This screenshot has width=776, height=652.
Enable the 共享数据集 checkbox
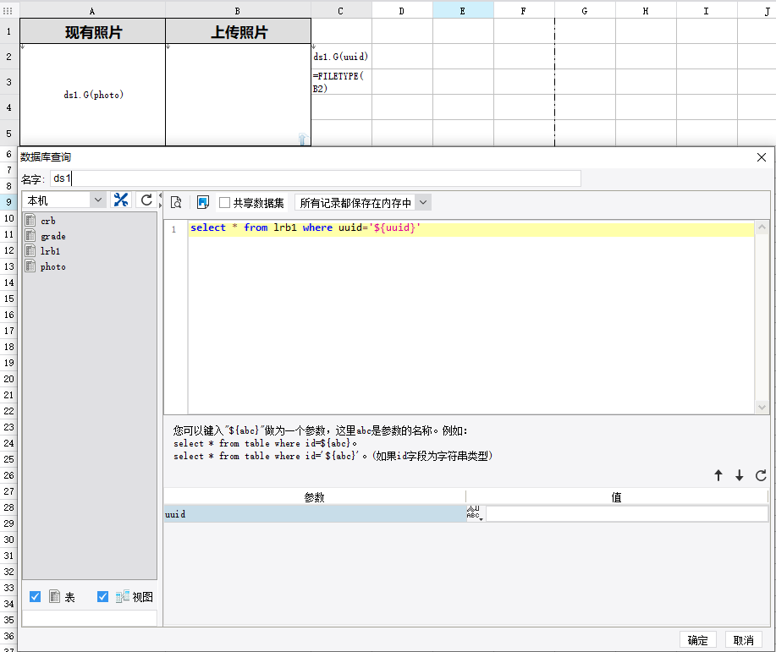(225, 203)
